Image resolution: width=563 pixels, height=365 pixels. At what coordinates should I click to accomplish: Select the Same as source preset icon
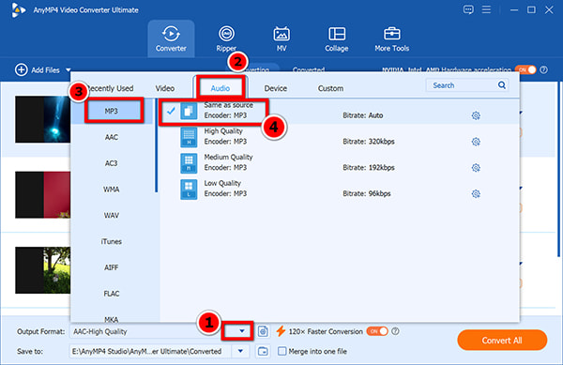pos(189,111)
